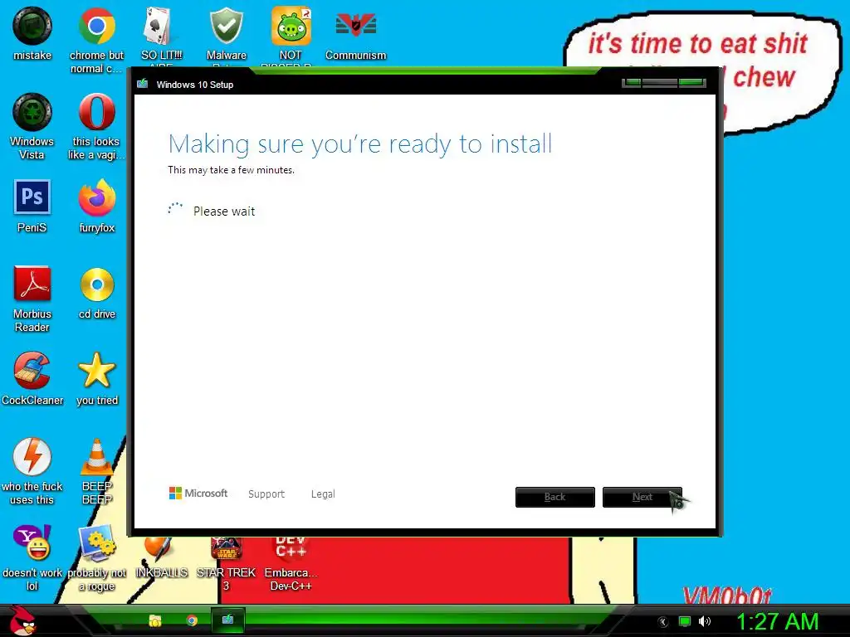The height and width of the screenshot is (637, 850).
Task: Click the Next button in Setup
Action: (x=642, y=497)
